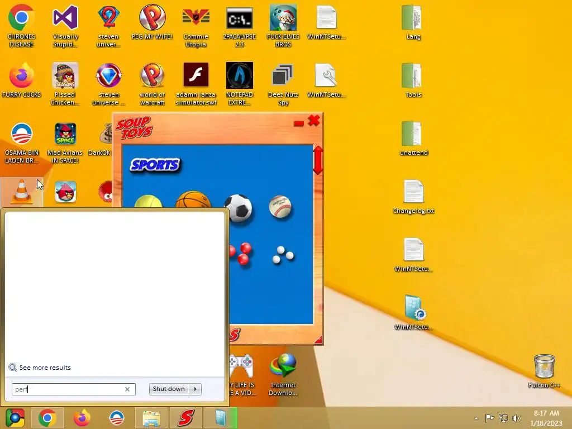Select the Internet Downlo... desktop icon

pos(283,374)
